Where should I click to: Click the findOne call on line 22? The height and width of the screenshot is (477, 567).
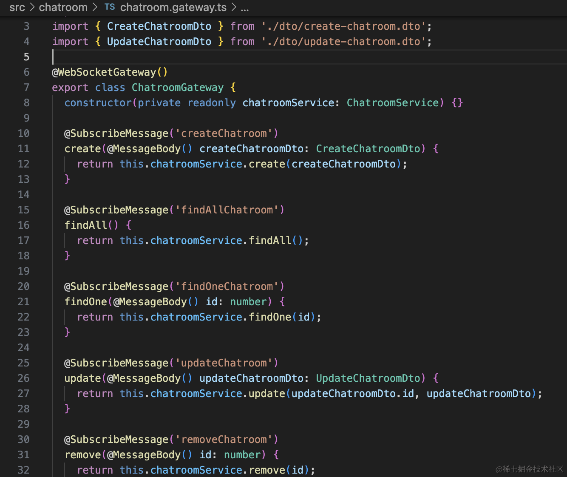point(270,317)
